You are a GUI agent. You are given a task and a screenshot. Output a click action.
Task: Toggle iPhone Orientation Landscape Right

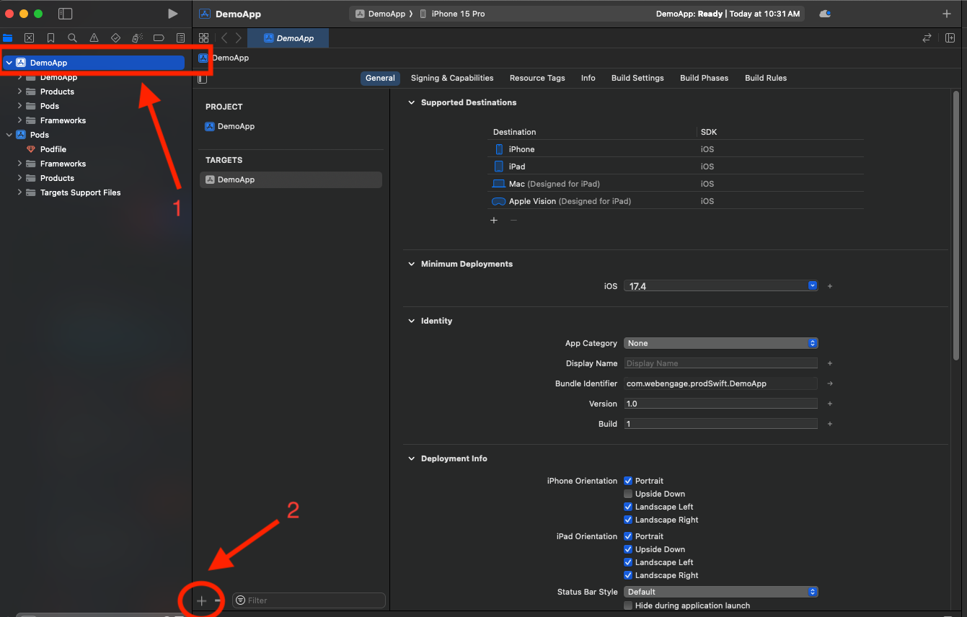[x=628, y=520]
